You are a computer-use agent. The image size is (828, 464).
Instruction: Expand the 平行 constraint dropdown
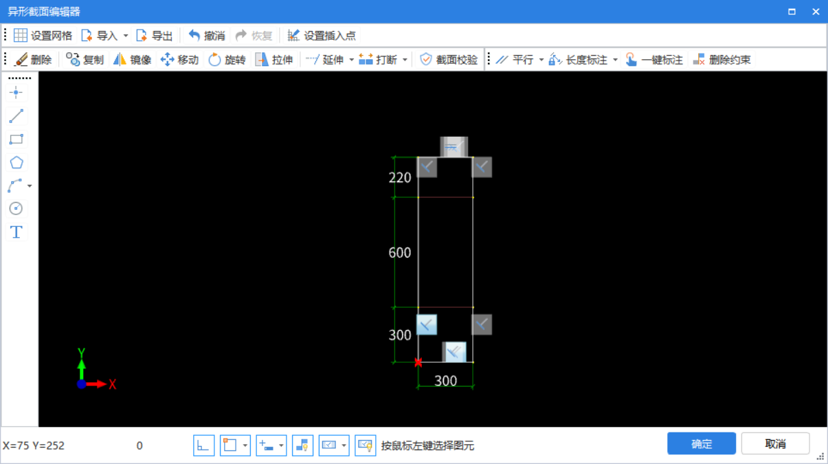click(541, 60)
